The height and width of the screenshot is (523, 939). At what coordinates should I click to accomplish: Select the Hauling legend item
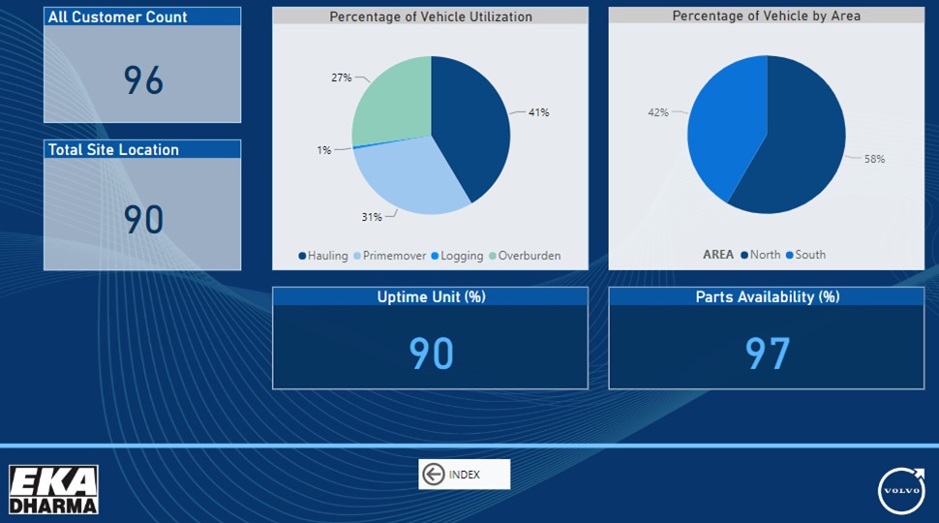coord(323,256)
